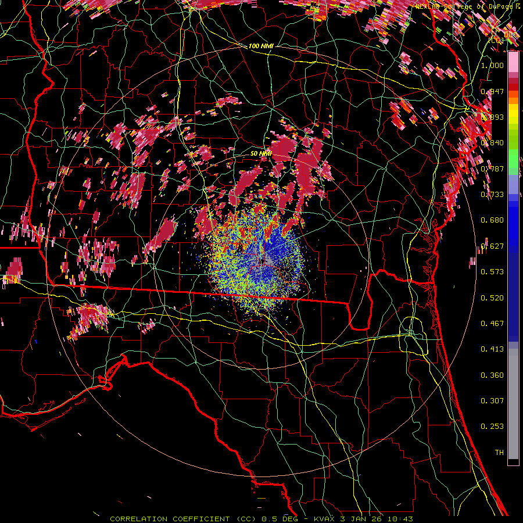Click the 0.307 legend value

pyautogui.click(x=492, y=401)
